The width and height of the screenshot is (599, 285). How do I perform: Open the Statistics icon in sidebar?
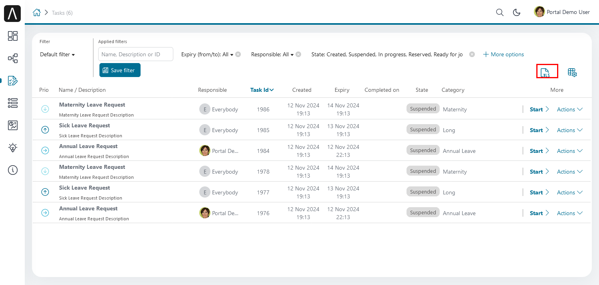[13, 125]
